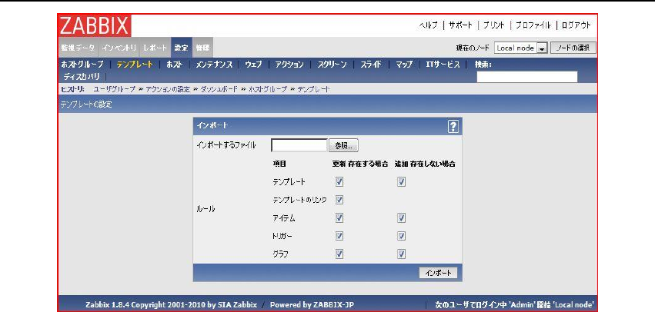Toggle テンプレート update-if-exists checkbox
Image resolution: width=655 pixels, height=312 pixels.
pyautogui.click(x=339, y=182)
